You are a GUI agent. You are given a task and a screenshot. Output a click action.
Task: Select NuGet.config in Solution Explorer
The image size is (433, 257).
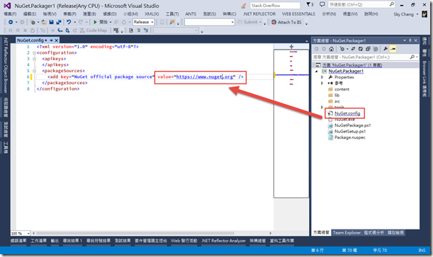point(347,113)
